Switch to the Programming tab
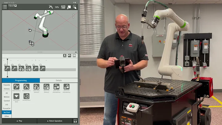The width and height of the screenshot is (222, 125). click(x=21, y=80)
